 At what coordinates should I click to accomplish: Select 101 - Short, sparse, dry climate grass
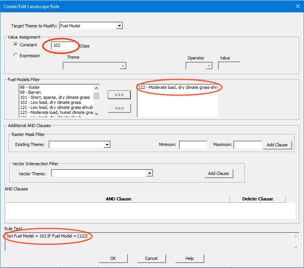tap(55, 97)
